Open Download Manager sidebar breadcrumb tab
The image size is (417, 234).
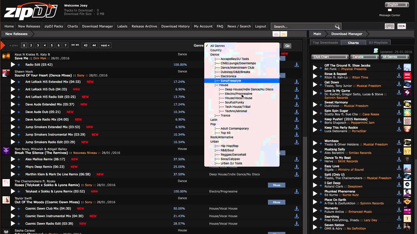[347, 34]
